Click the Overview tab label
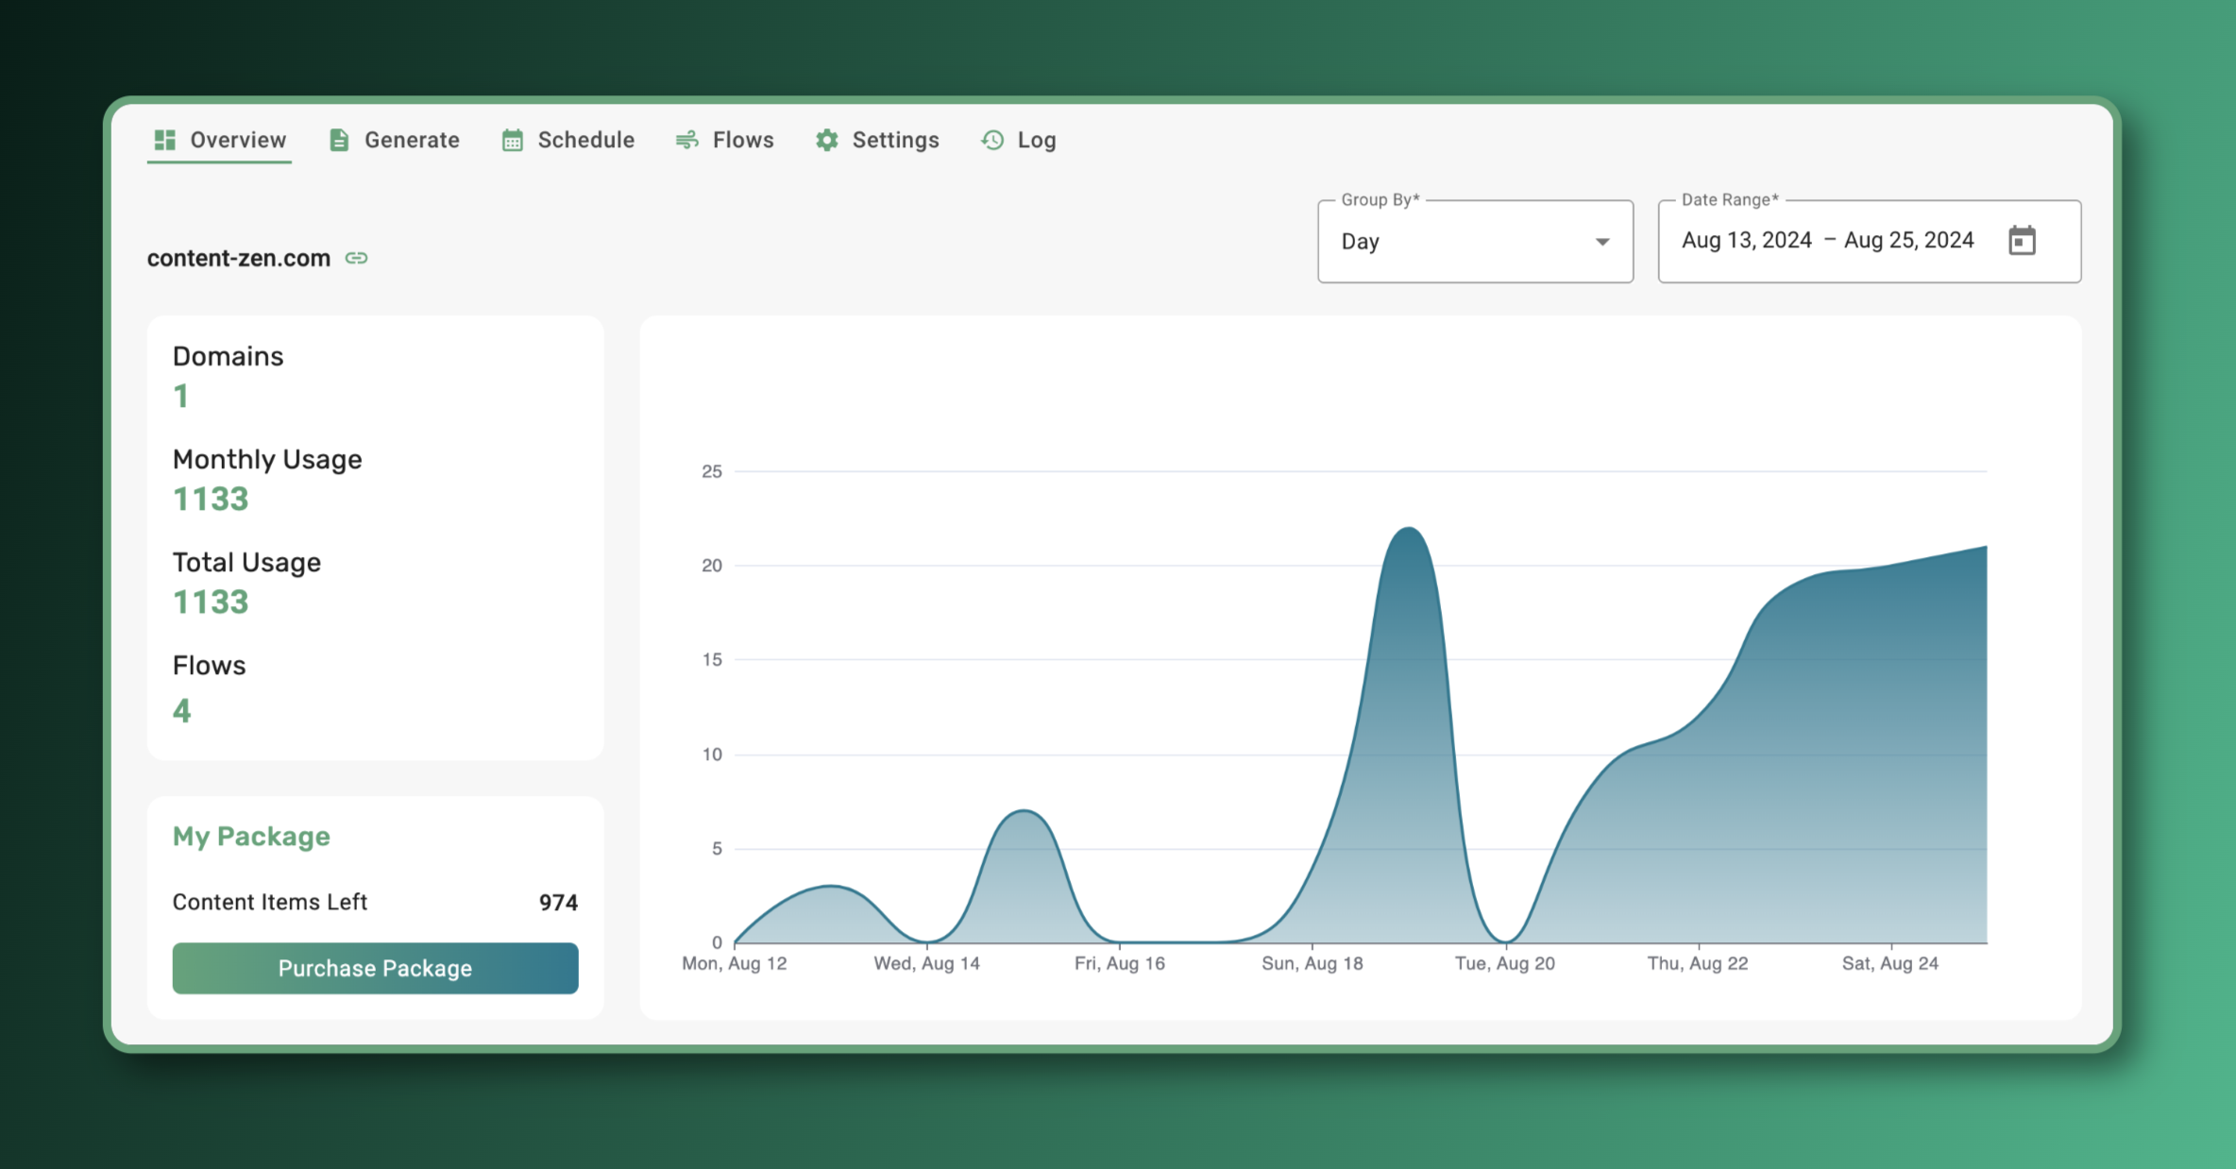Viewport: 2236px width, 1169px height. (x=237, y=139)
